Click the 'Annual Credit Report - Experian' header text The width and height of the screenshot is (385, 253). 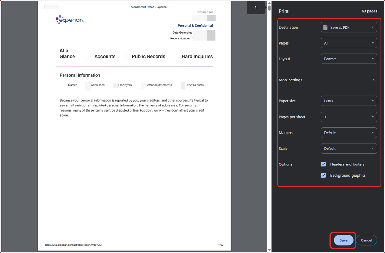(x=148, y=7)
